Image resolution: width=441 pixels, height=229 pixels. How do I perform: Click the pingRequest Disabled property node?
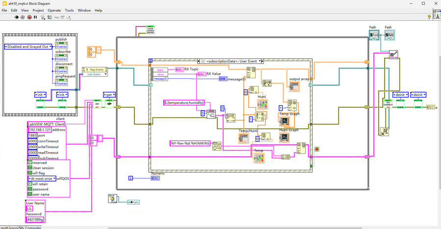[x=61, y=82]
